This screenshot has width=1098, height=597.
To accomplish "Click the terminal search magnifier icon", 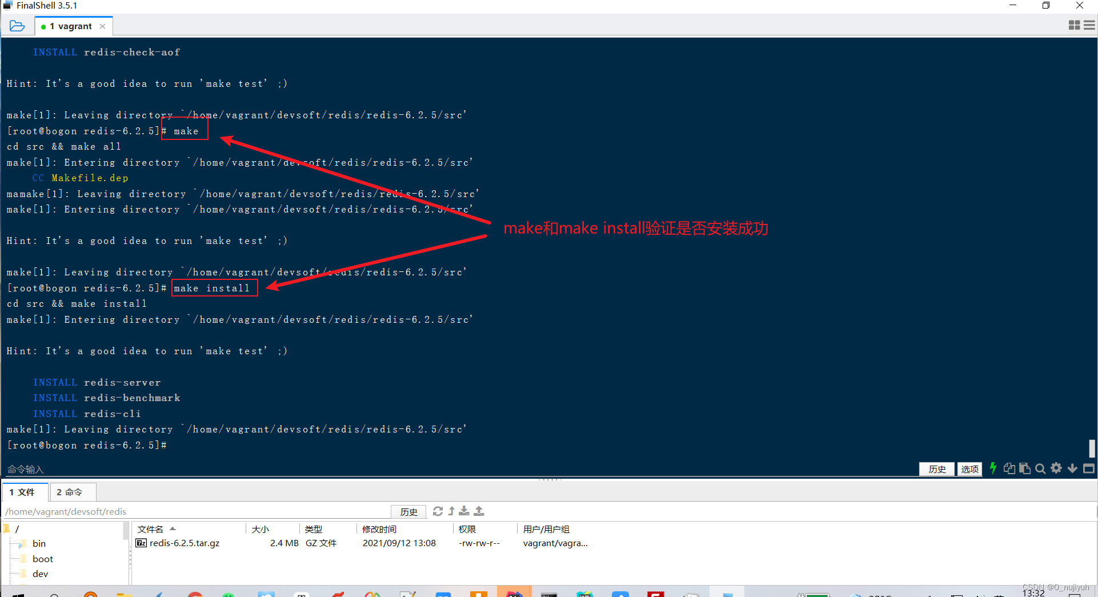I will [x=1040, y=468].
